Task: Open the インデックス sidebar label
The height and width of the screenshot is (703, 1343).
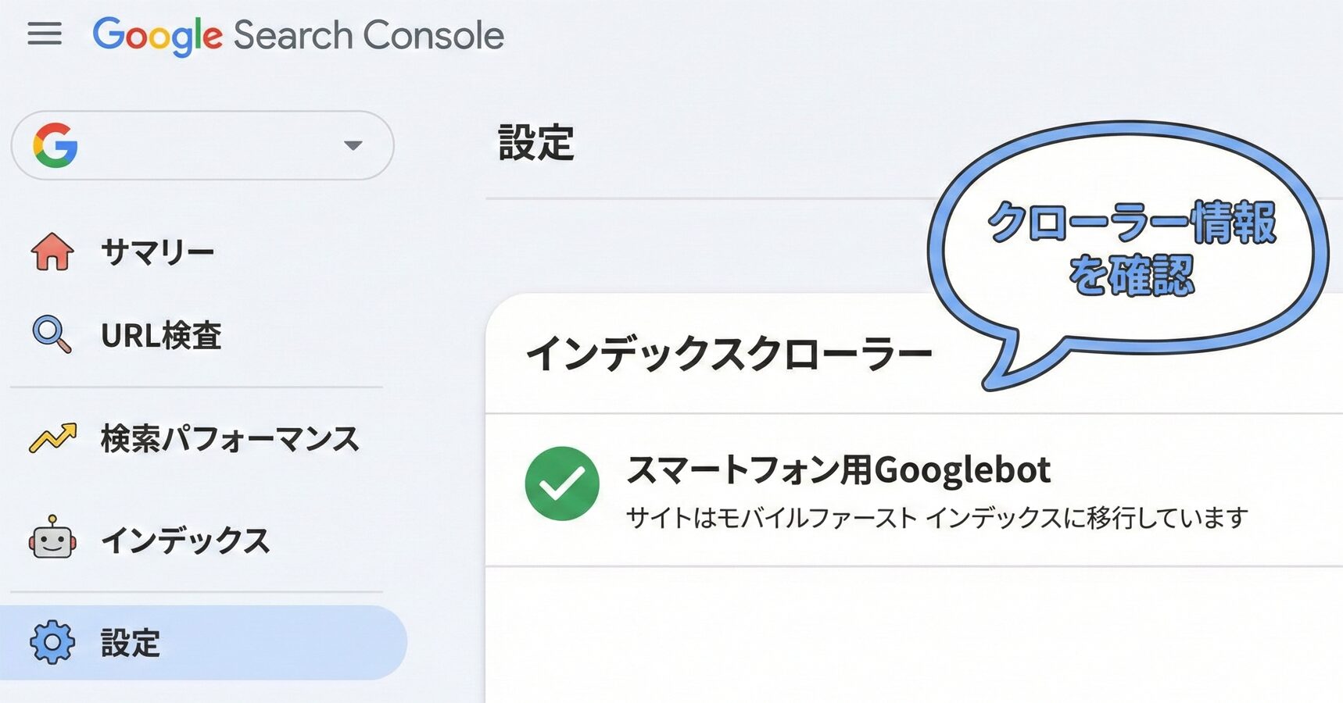Action: click(185, 540)
